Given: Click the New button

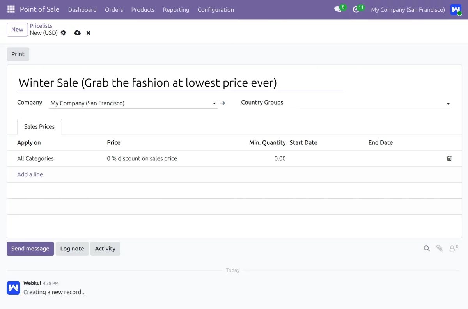Looking at the screenshot, I should click(17, 30).
